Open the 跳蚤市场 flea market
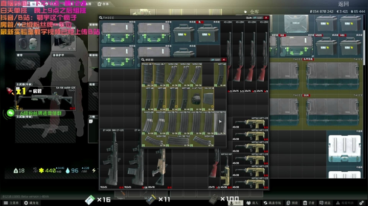The image size is (368, 206). point(272,203)
